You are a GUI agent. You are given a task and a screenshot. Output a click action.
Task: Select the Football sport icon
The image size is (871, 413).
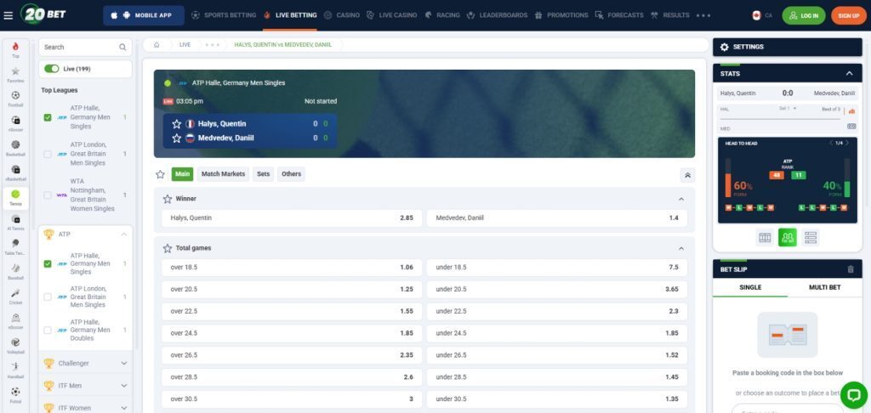click(15, 95)
